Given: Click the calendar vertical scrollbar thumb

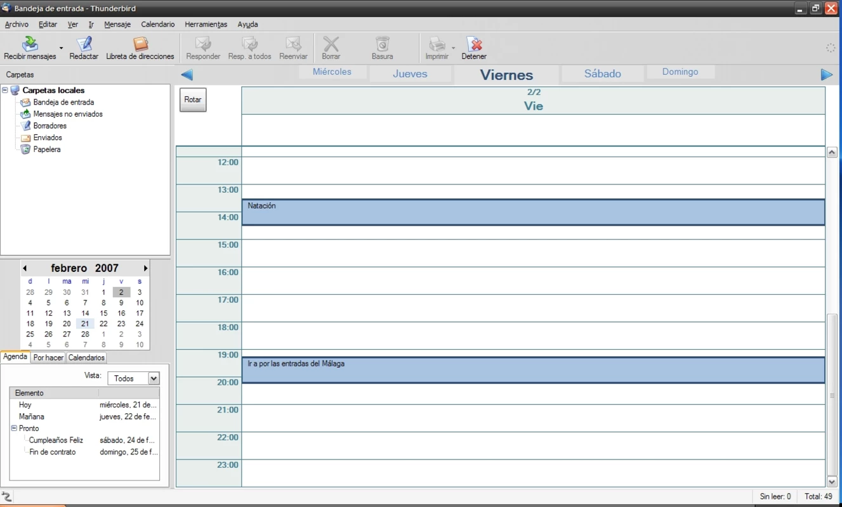Looking at the screenshot, I should point(832,395).
